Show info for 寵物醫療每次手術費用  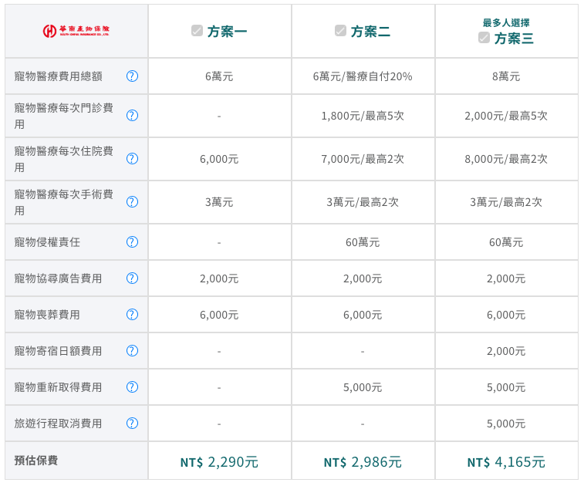[132, 202]
